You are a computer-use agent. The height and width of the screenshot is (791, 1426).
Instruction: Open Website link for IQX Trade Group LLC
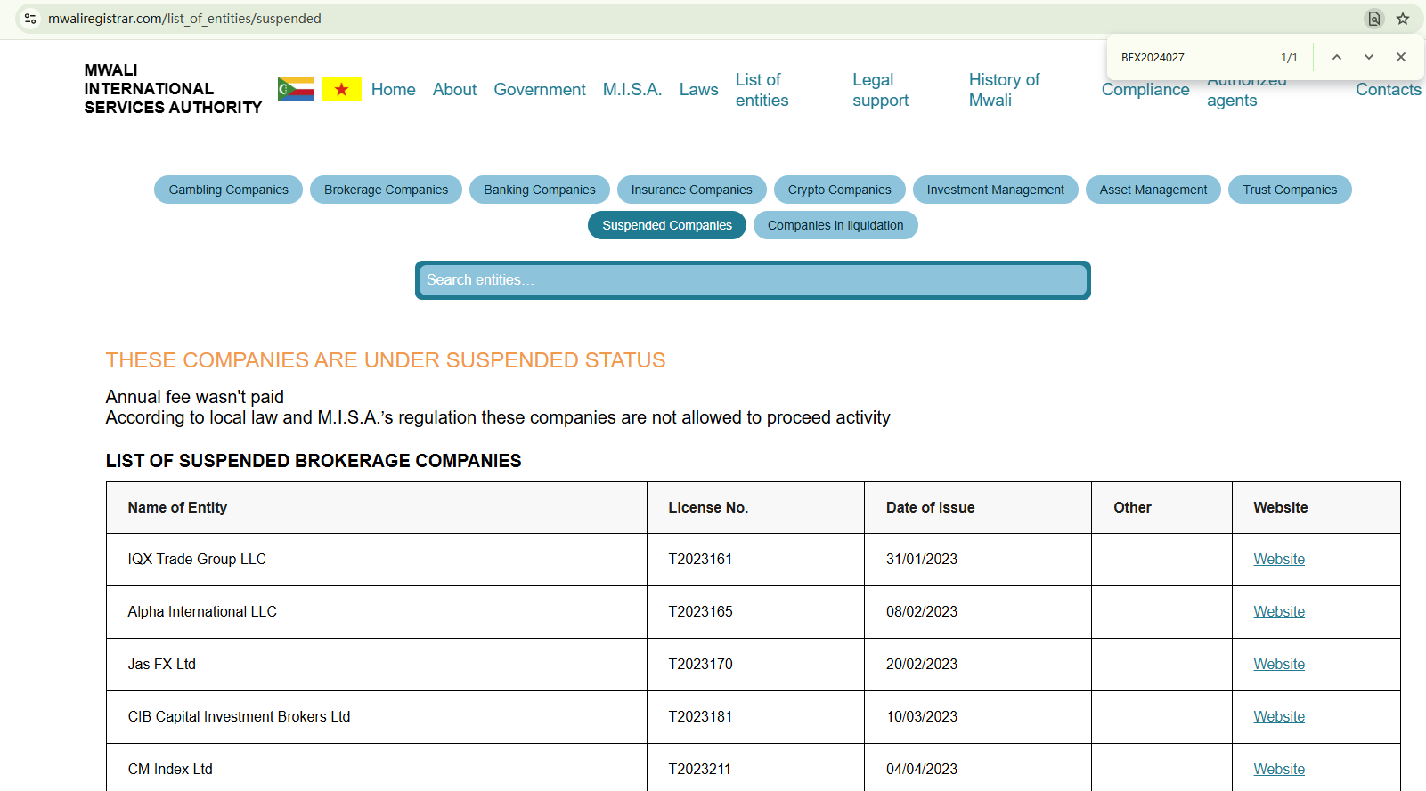tap(1278, 559)
